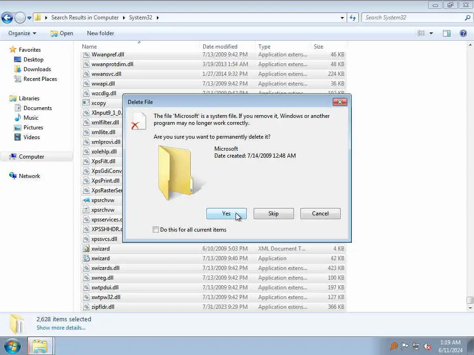This screenshot has height=355, width=474.
Task: Click the Show more details link
Action: pyautogui.click(x=61, y=328)
